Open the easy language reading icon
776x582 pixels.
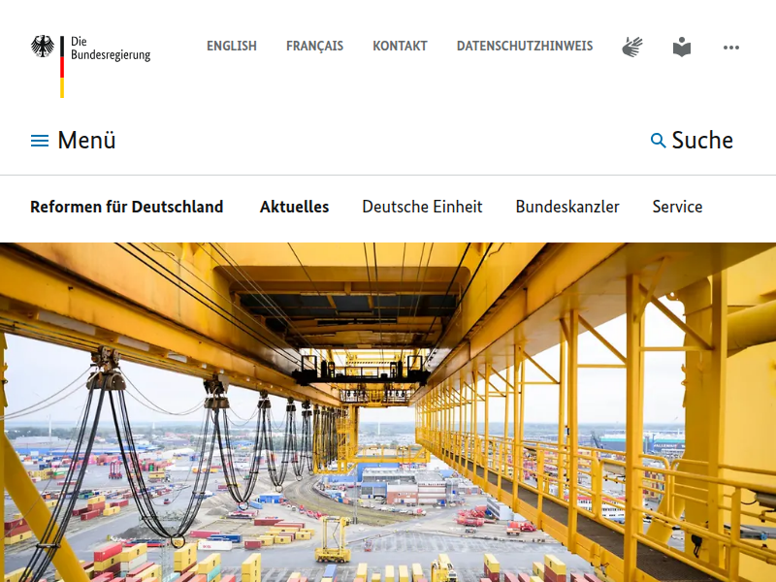coord(682,47)
